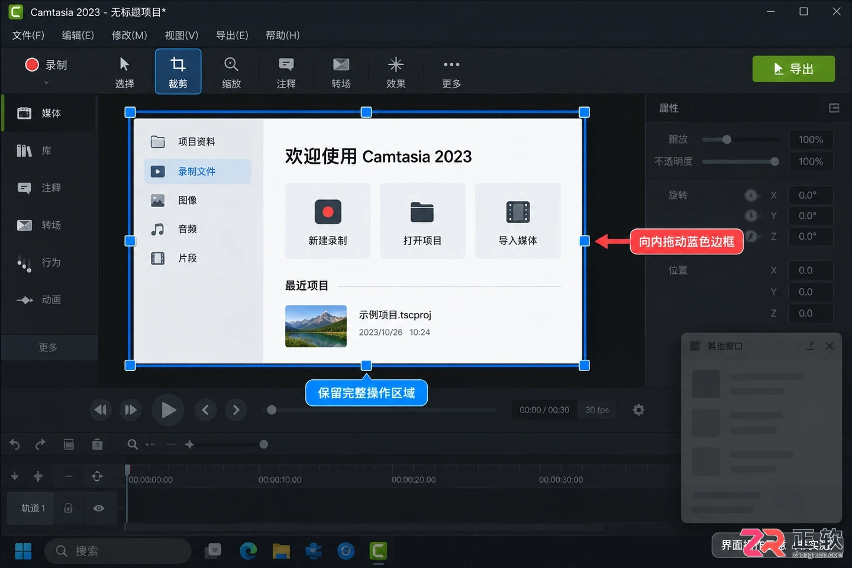852x568 pixels.
Task: Click the playback scrubber knob
Action: (x=272, y=410)
